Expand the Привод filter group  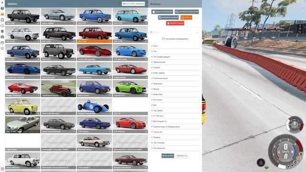[175, 138]
